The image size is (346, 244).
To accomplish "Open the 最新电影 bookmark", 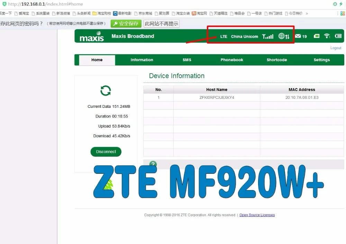I will tap(122, 13).
